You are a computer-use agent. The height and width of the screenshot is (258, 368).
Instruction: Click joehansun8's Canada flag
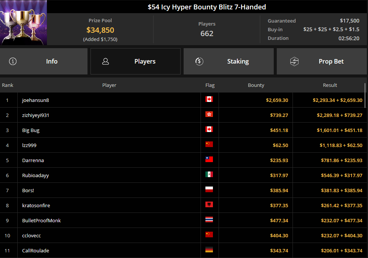pos(209,99)
